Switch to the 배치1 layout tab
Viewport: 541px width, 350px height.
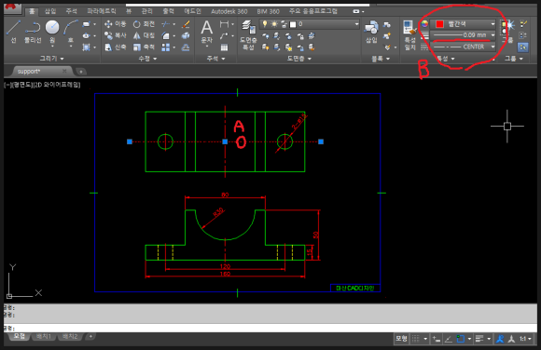(44, 336)
